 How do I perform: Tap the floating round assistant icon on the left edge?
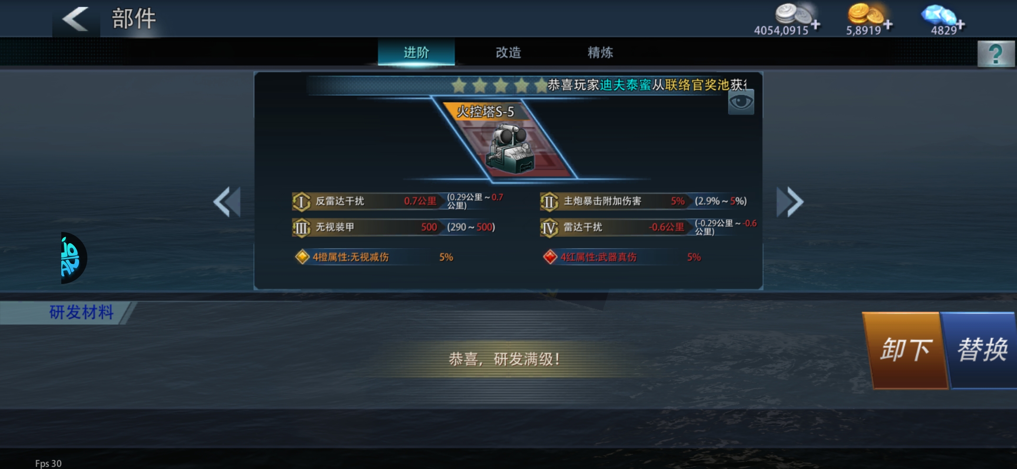coord(74,258)
